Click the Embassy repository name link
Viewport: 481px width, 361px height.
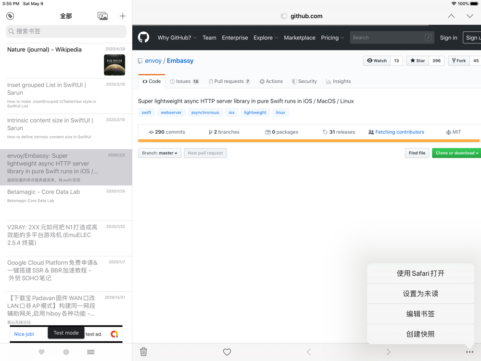click(180, 61)
